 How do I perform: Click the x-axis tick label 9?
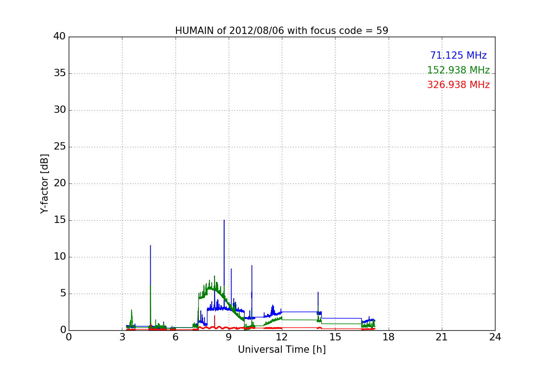tap(229, 337)
